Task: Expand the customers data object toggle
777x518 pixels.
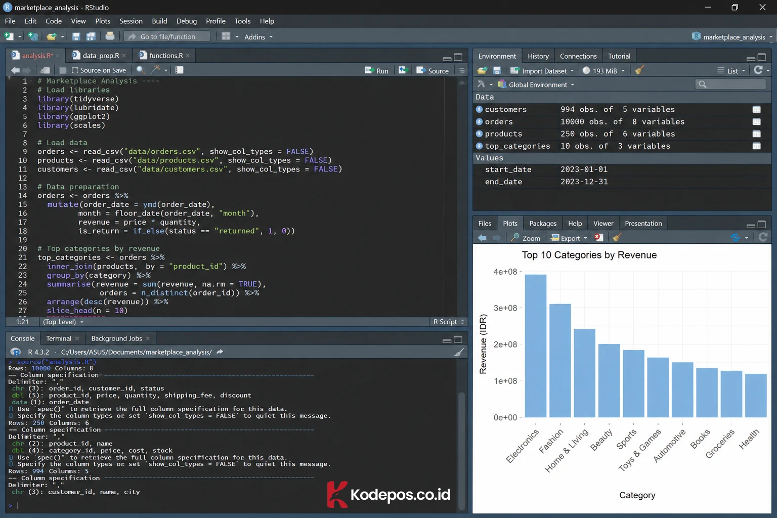Action: (479, 109)
